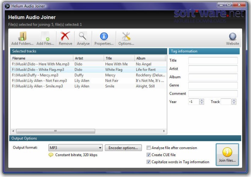Open the Output format MP3 dropdown
This screenshot has height=177, width=251.
pyautogui.click(x=75, y=148)
